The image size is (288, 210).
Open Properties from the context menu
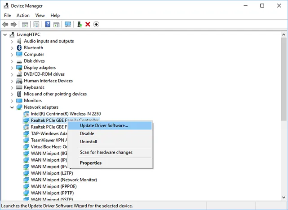pyautogui.click(x=110, y=163)
